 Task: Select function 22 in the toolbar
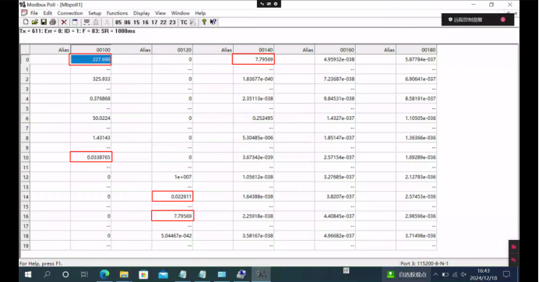(164, 23)
